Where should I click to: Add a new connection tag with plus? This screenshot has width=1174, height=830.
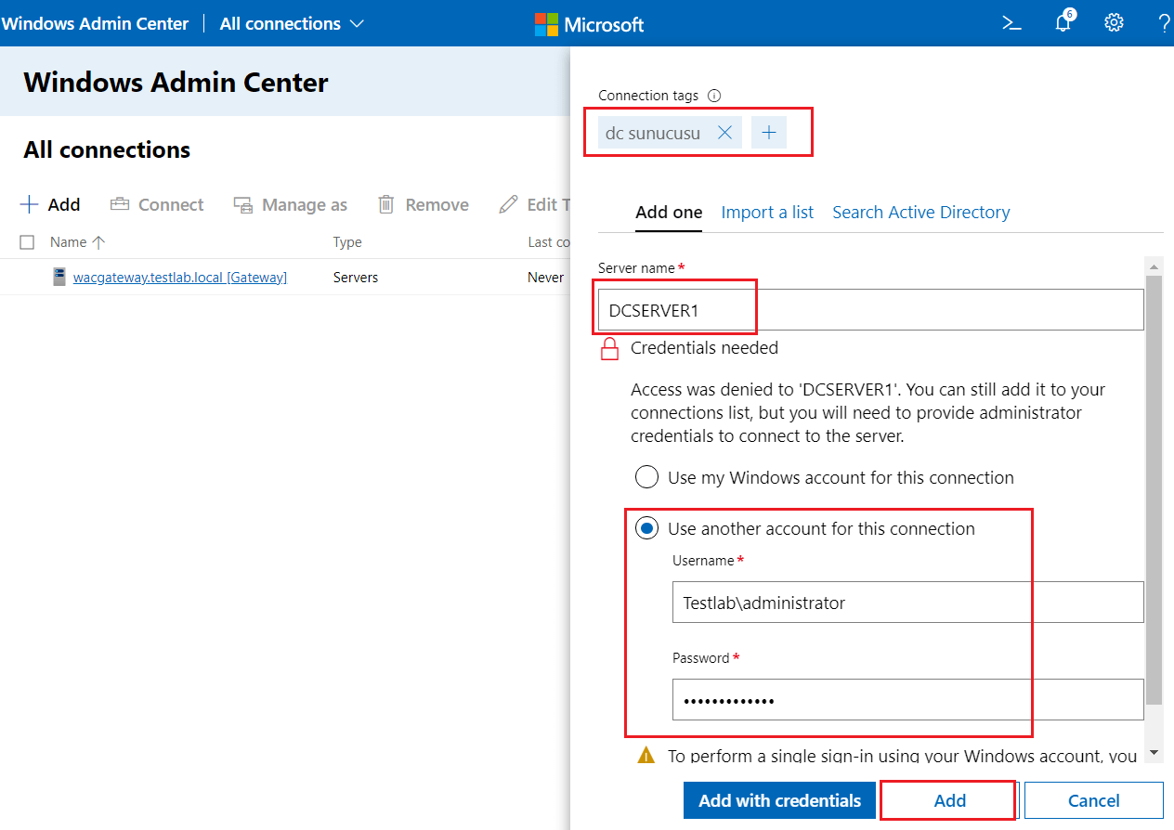(769, 133)
